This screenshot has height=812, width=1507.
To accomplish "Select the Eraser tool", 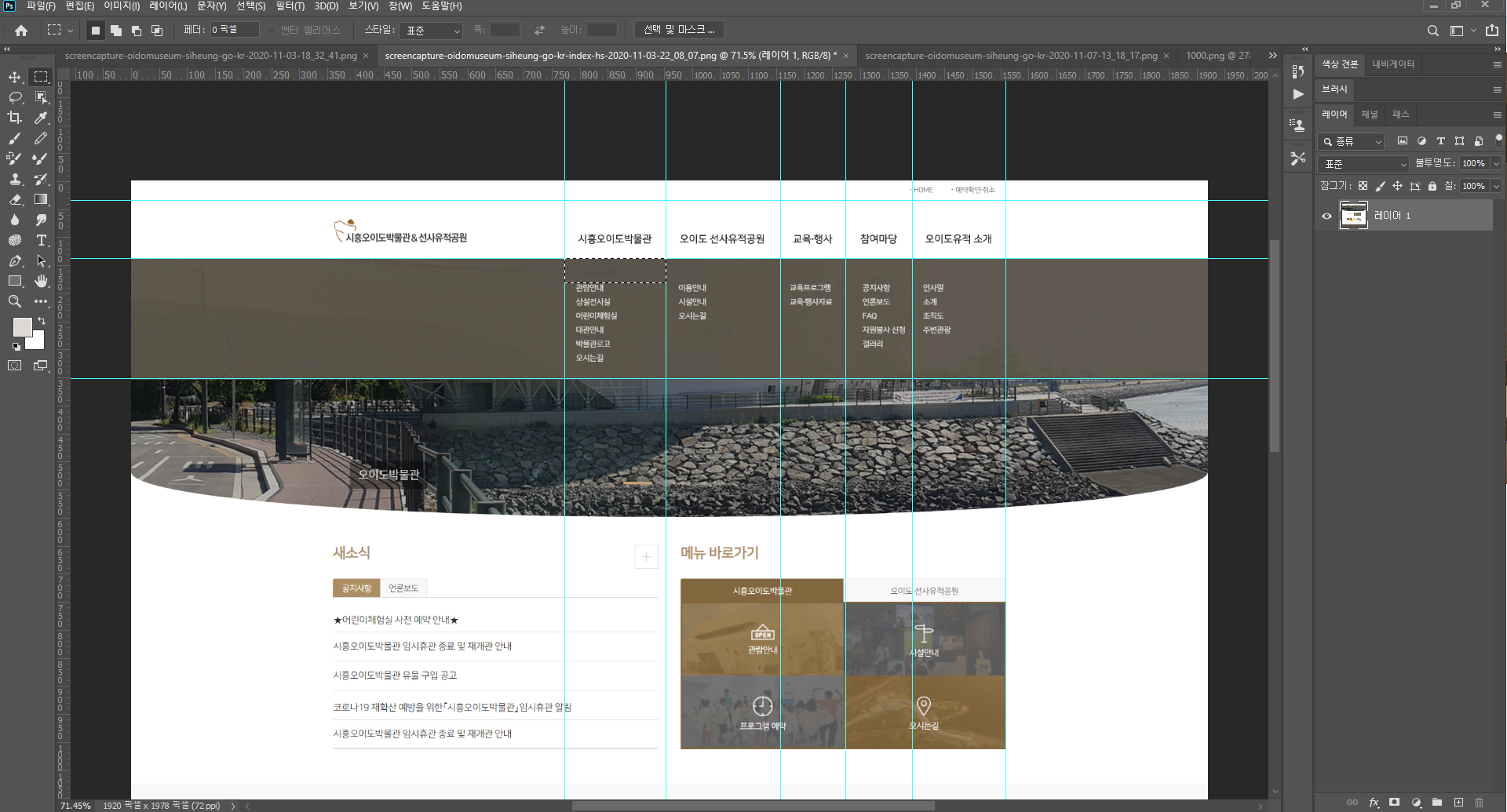I will [x=15, y=199].
